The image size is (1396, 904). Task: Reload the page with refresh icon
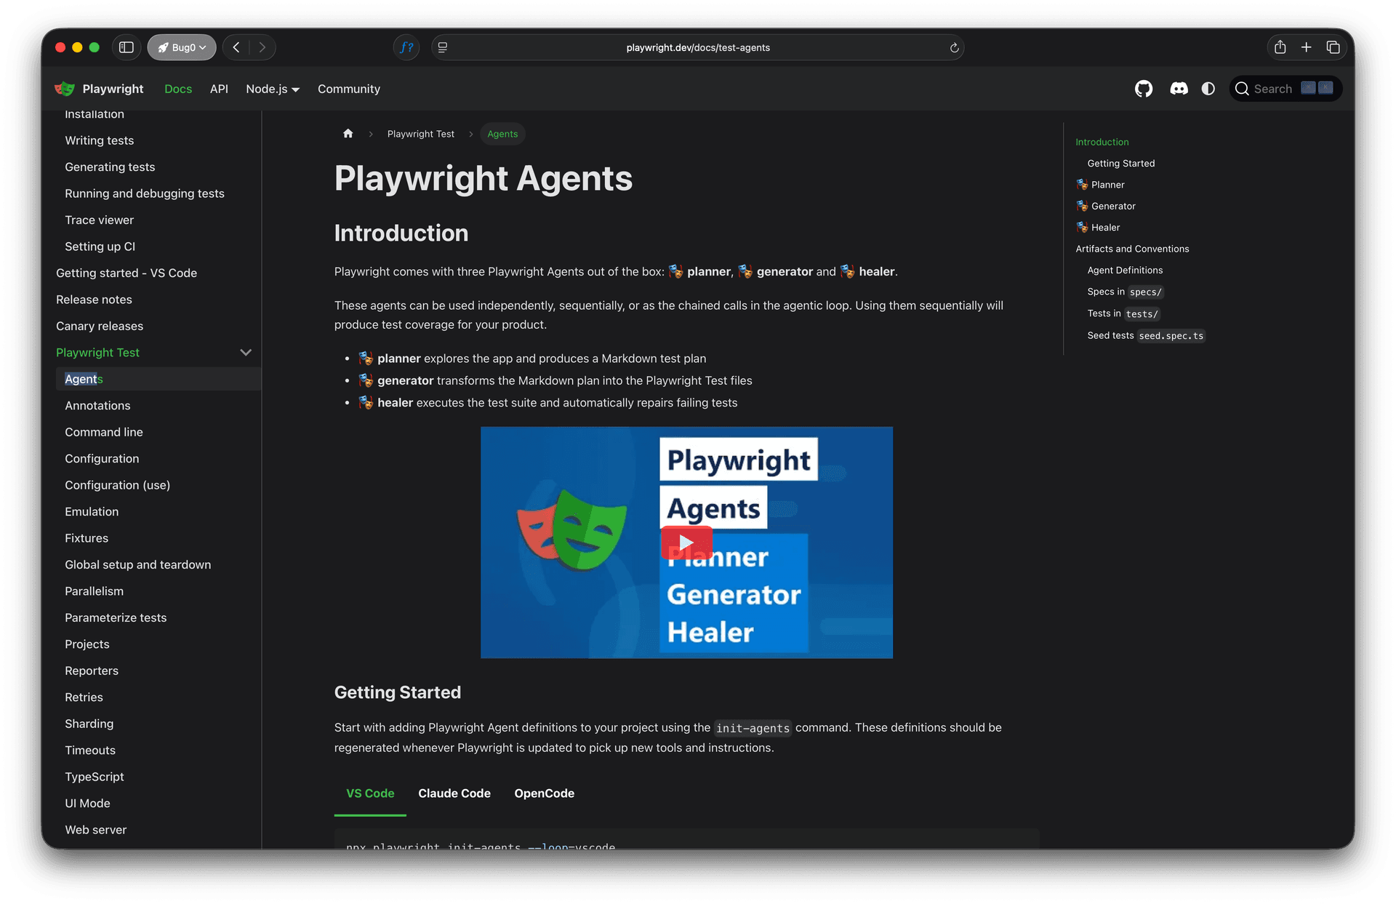[x=954, y=48]
